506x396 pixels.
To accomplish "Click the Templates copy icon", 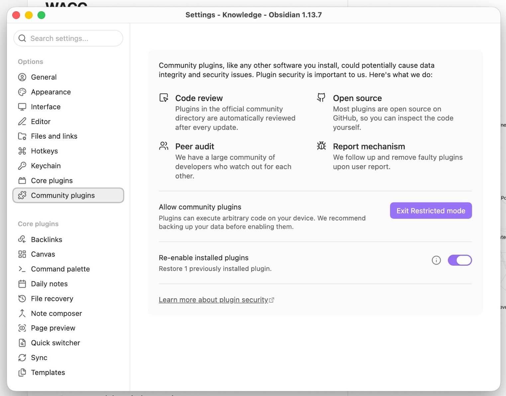I will click(22, 372).
